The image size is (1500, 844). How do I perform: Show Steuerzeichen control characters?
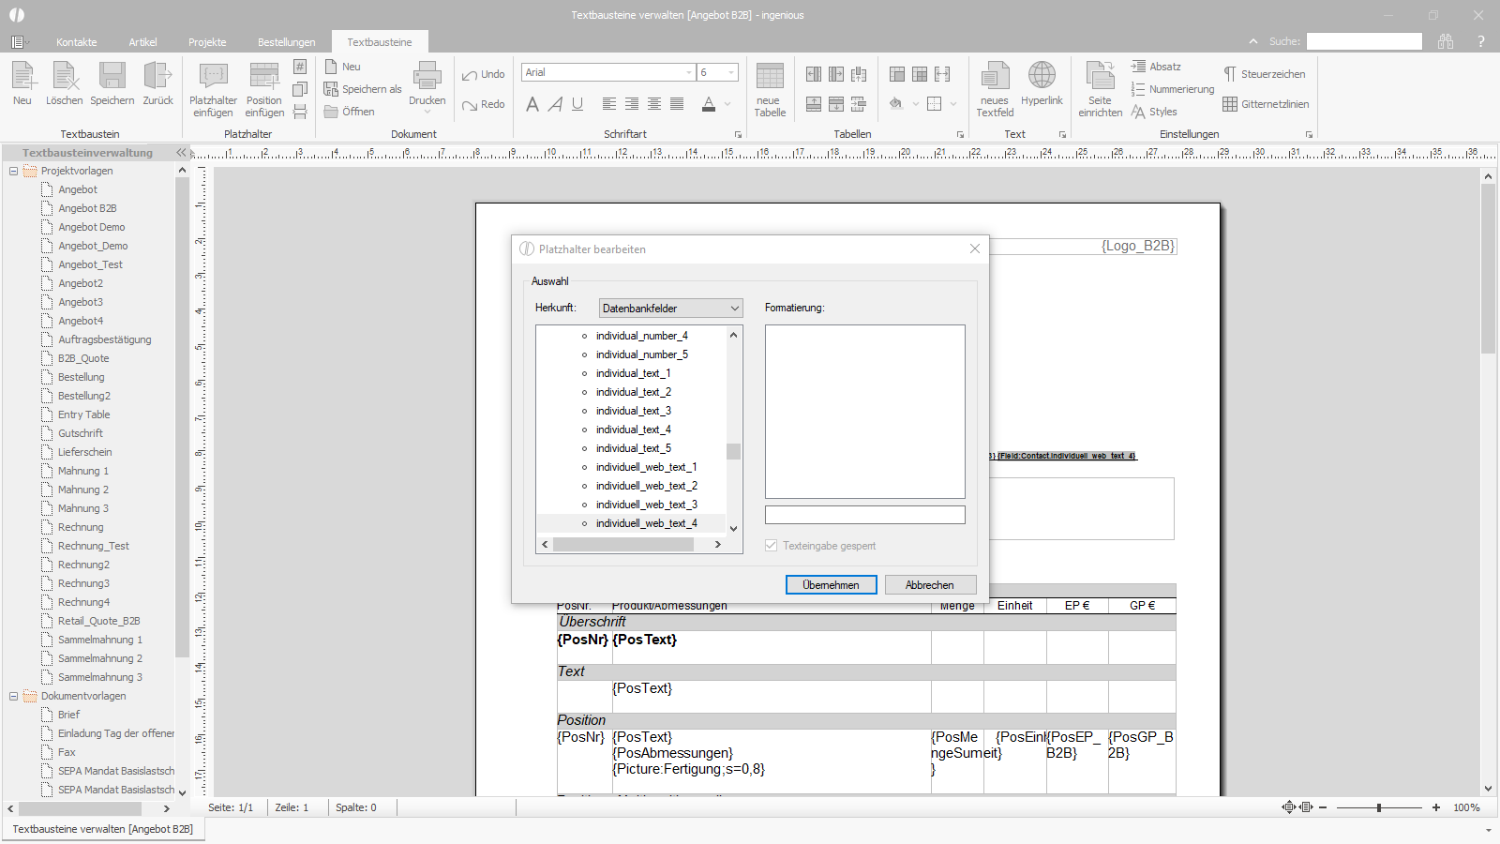pyautogui.click(x=1264, y=74)
